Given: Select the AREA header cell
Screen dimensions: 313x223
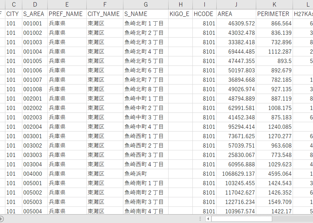Looking at the screenshot, I should point(236,14).
